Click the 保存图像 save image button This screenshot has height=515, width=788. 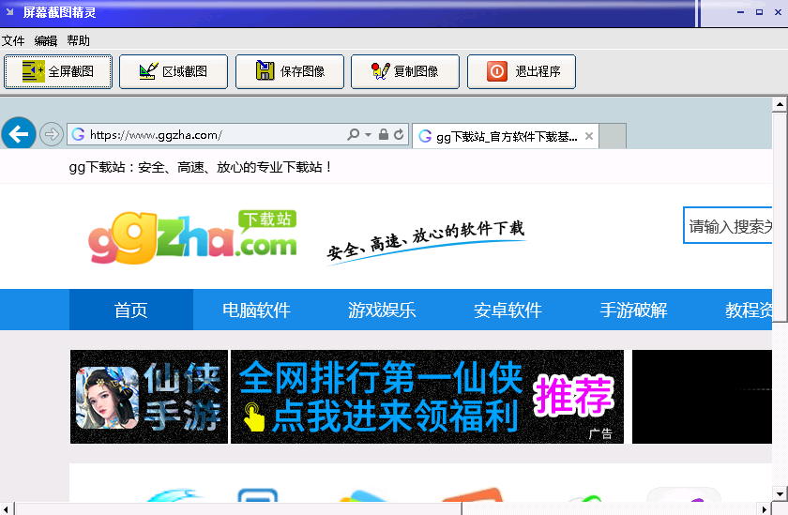pyautogui.click(x=290, y=71)
